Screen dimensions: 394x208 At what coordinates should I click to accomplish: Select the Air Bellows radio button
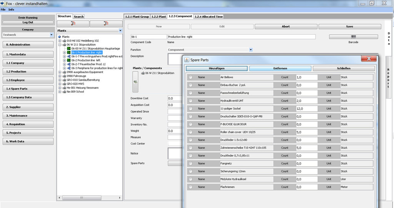click(x=190, y=77)
